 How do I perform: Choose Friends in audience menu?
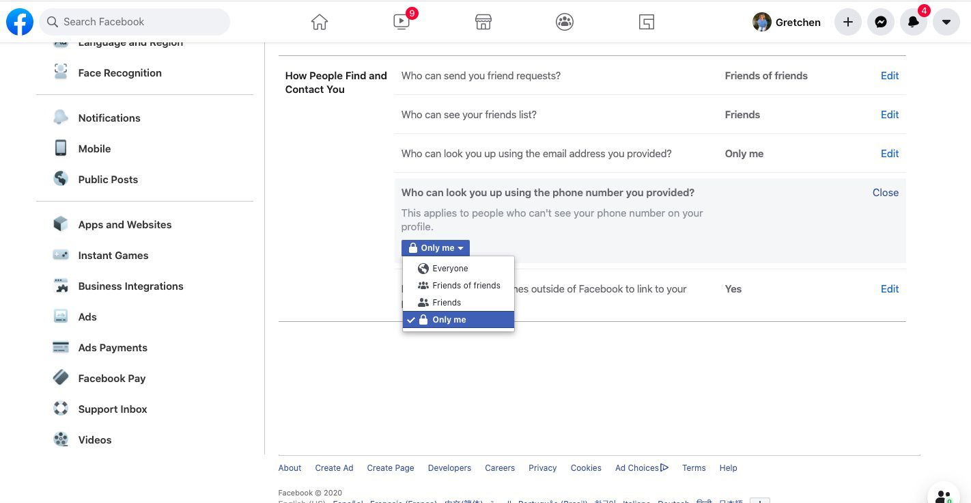(x=458, y=303)
